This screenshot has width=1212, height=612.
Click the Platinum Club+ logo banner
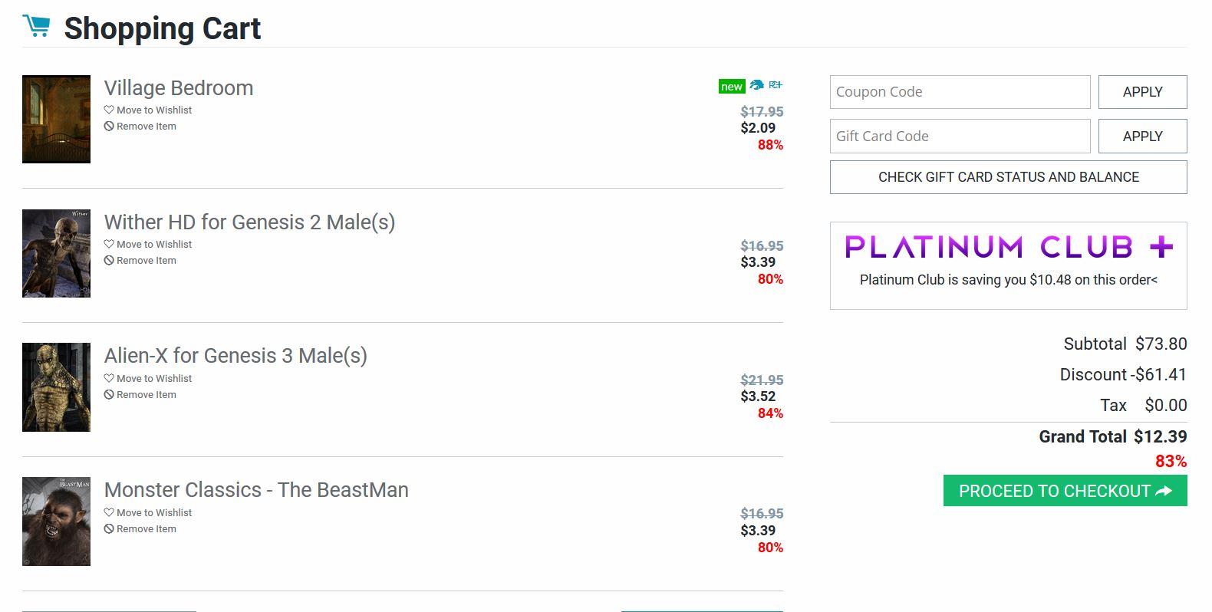1008,247
